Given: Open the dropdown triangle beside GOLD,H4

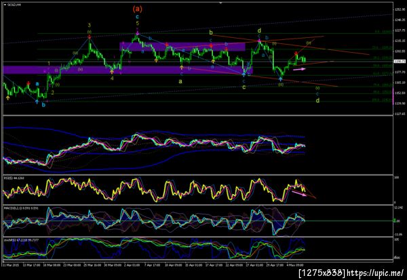Looking at the screenshot, I should pyautogui.click(x=5, y=5).
